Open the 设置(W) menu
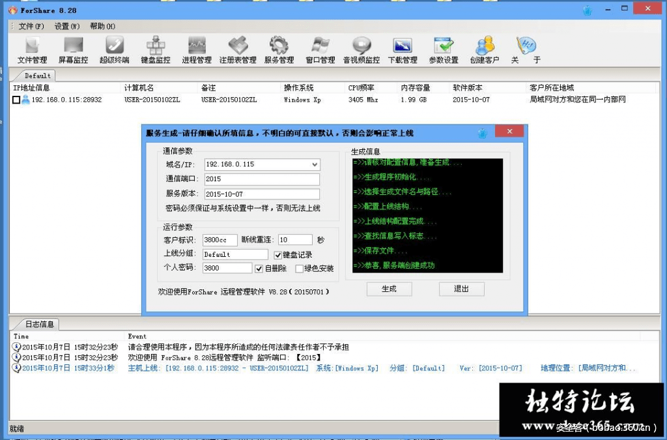667x440 pixels. point(65,26)
